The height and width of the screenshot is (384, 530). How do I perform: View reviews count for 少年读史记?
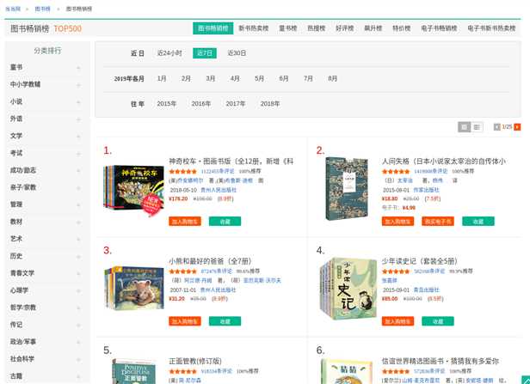429,271
